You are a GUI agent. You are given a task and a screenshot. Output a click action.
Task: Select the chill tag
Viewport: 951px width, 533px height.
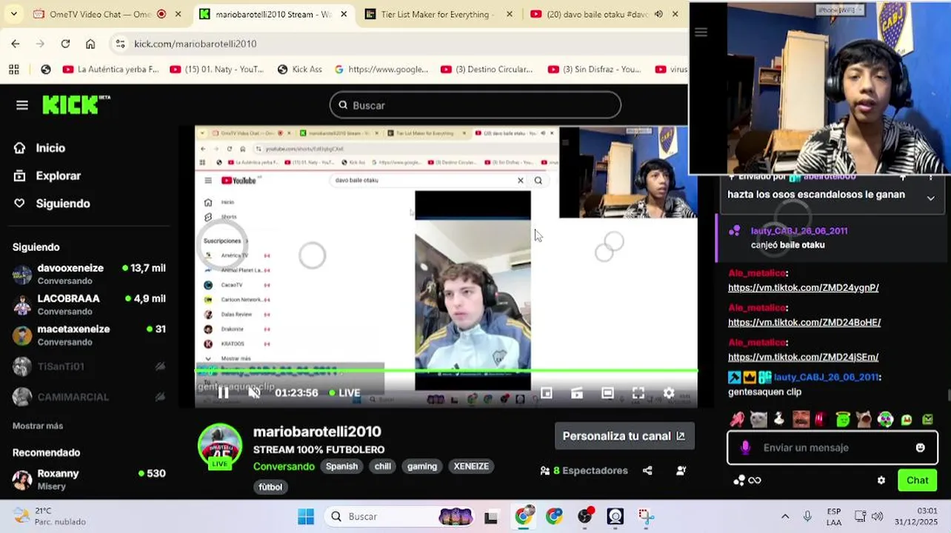(383, 466)
